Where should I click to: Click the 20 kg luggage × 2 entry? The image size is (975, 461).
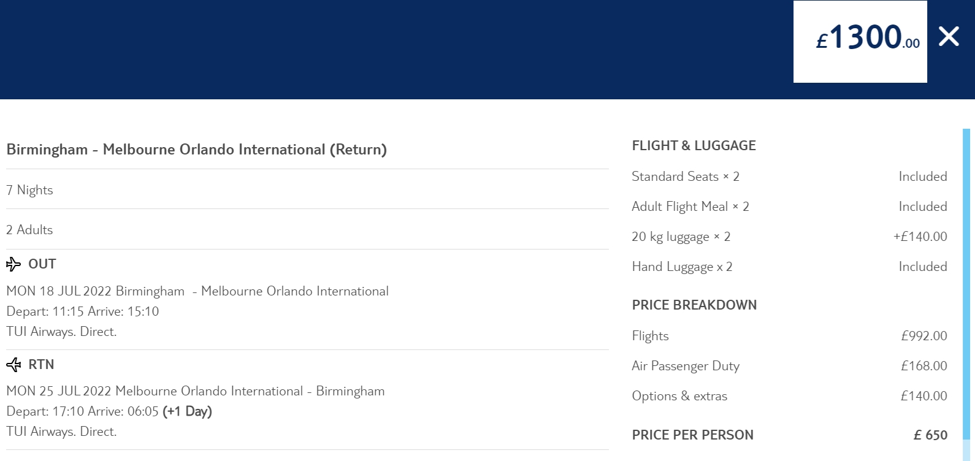[x=681, y=237]
